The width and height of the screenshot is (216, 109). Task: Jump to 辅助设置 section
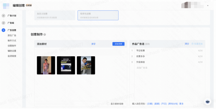[12, 51]
